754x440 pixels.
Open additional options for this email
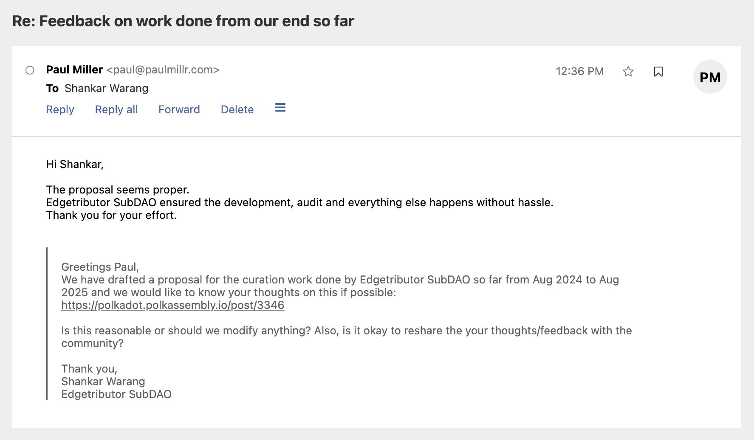pyautogui.click(x=280, y=108)
